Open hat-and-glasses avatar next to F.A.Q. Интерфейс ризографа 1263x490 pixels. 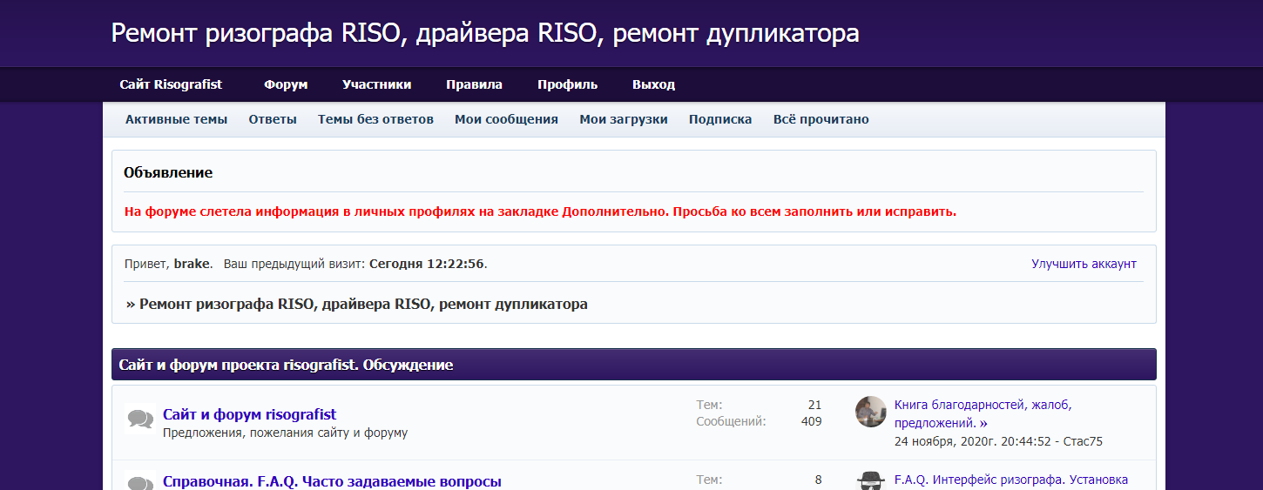(870, 480)
